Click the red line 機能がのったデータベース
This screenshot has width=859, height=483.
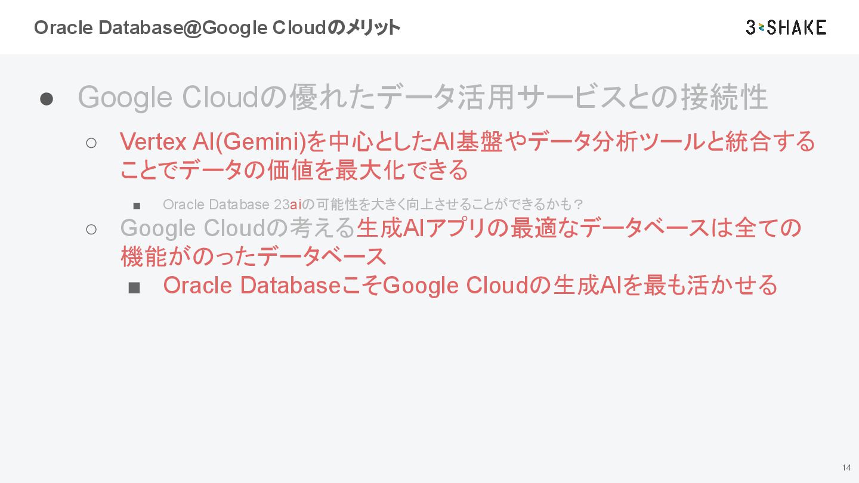[254, 256]
